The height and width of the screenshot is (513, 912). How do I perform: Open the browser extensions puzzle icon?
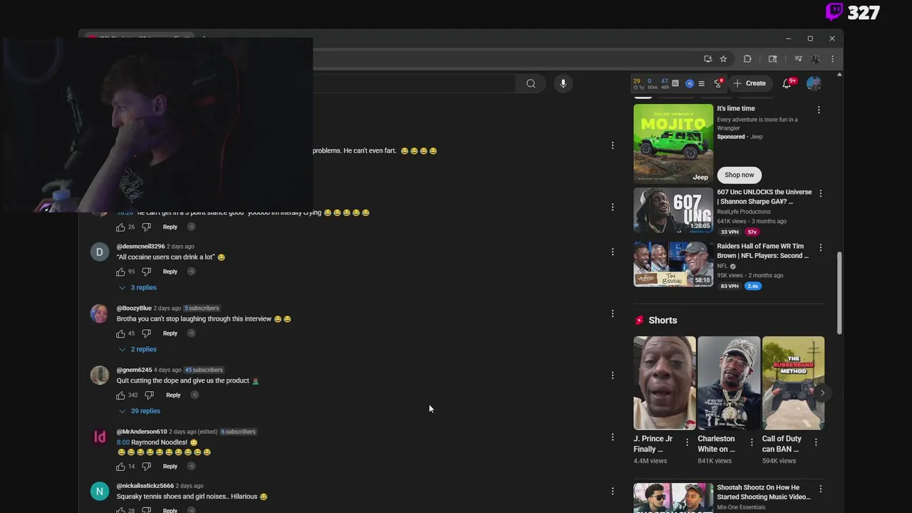[x=747, y=59]
